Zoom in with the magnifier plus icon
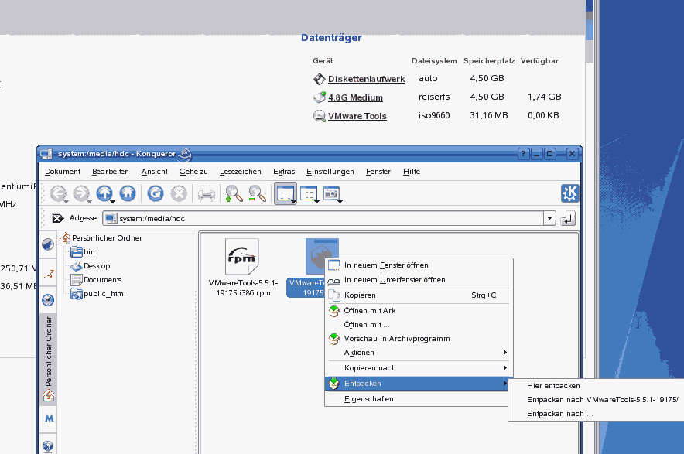The image size is (684, 454). coord(234,193)
